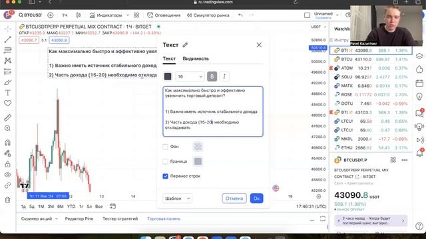Toggle the fullscreen checkbox in the top toolbar
Image resolution: width=426 pixels, height=239 pixels.
click(307, 15)
